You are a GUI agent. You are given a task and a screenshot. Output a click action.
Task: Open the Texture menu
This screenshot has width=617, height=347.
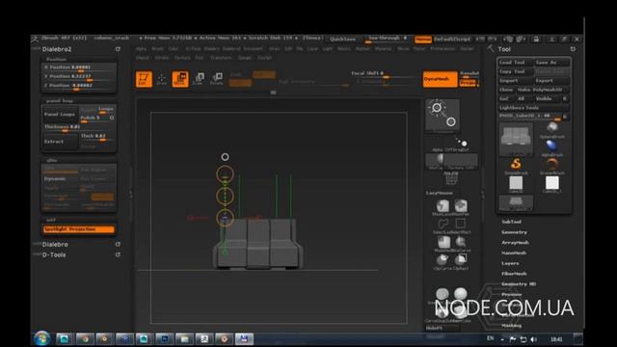[x=182, y=58]
